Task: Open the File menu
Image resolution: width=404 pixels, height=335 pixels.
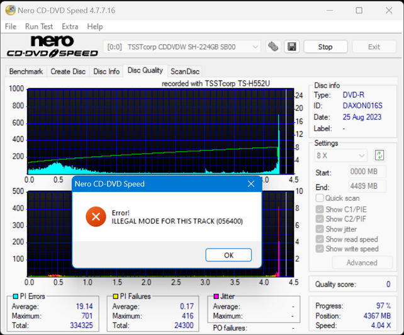Action: coord(11,26)
